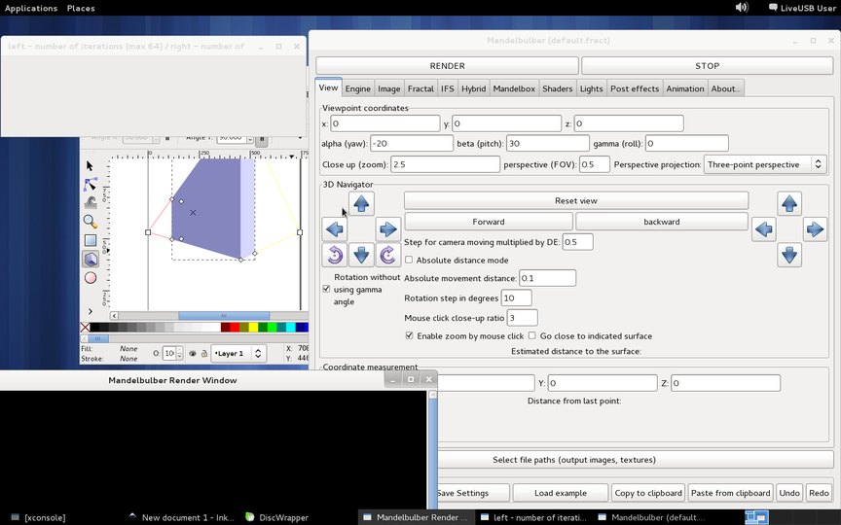Activate the 3D box tool
Viewport: 841px width, 525px height.
(91, 259)
